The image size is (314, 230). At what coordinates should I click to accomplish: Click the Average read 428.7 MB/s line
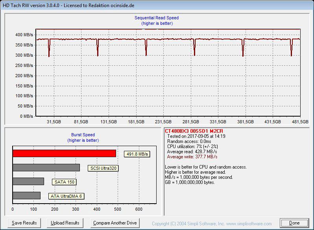point(192,151)
